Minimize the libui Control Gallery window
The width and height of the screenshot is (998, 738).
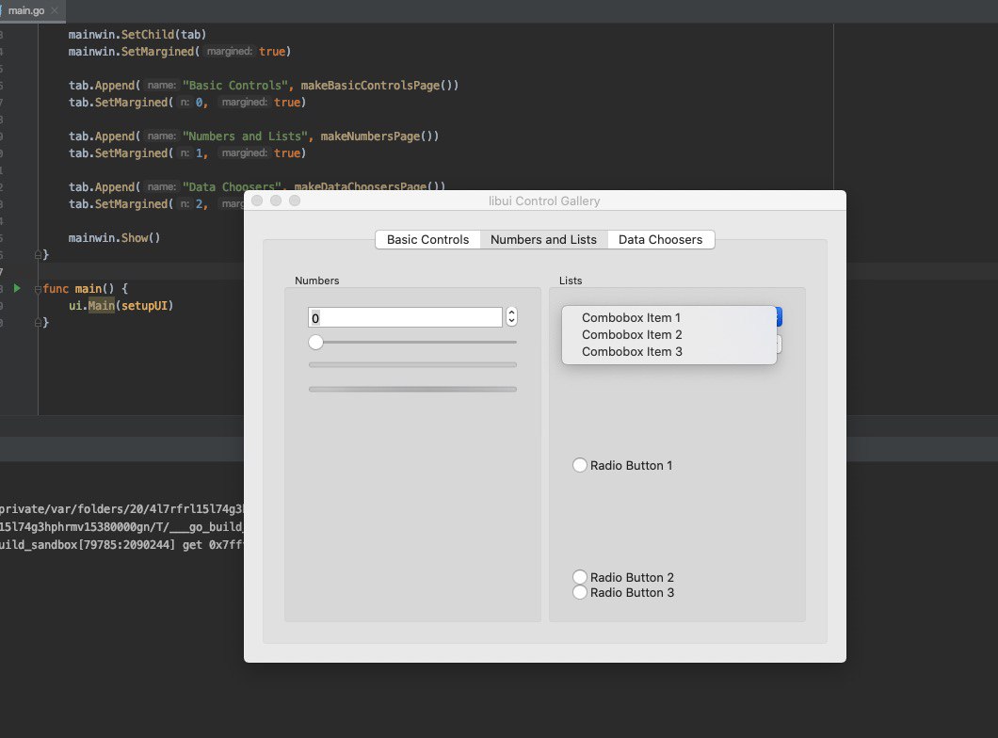[276, 201]
